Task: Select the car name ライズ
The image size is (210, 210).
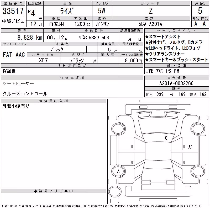Action: [x=67, y=11]
